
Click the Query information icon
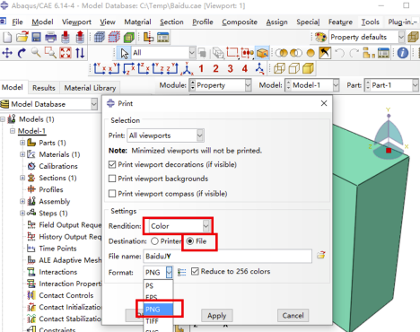(403, 53)
